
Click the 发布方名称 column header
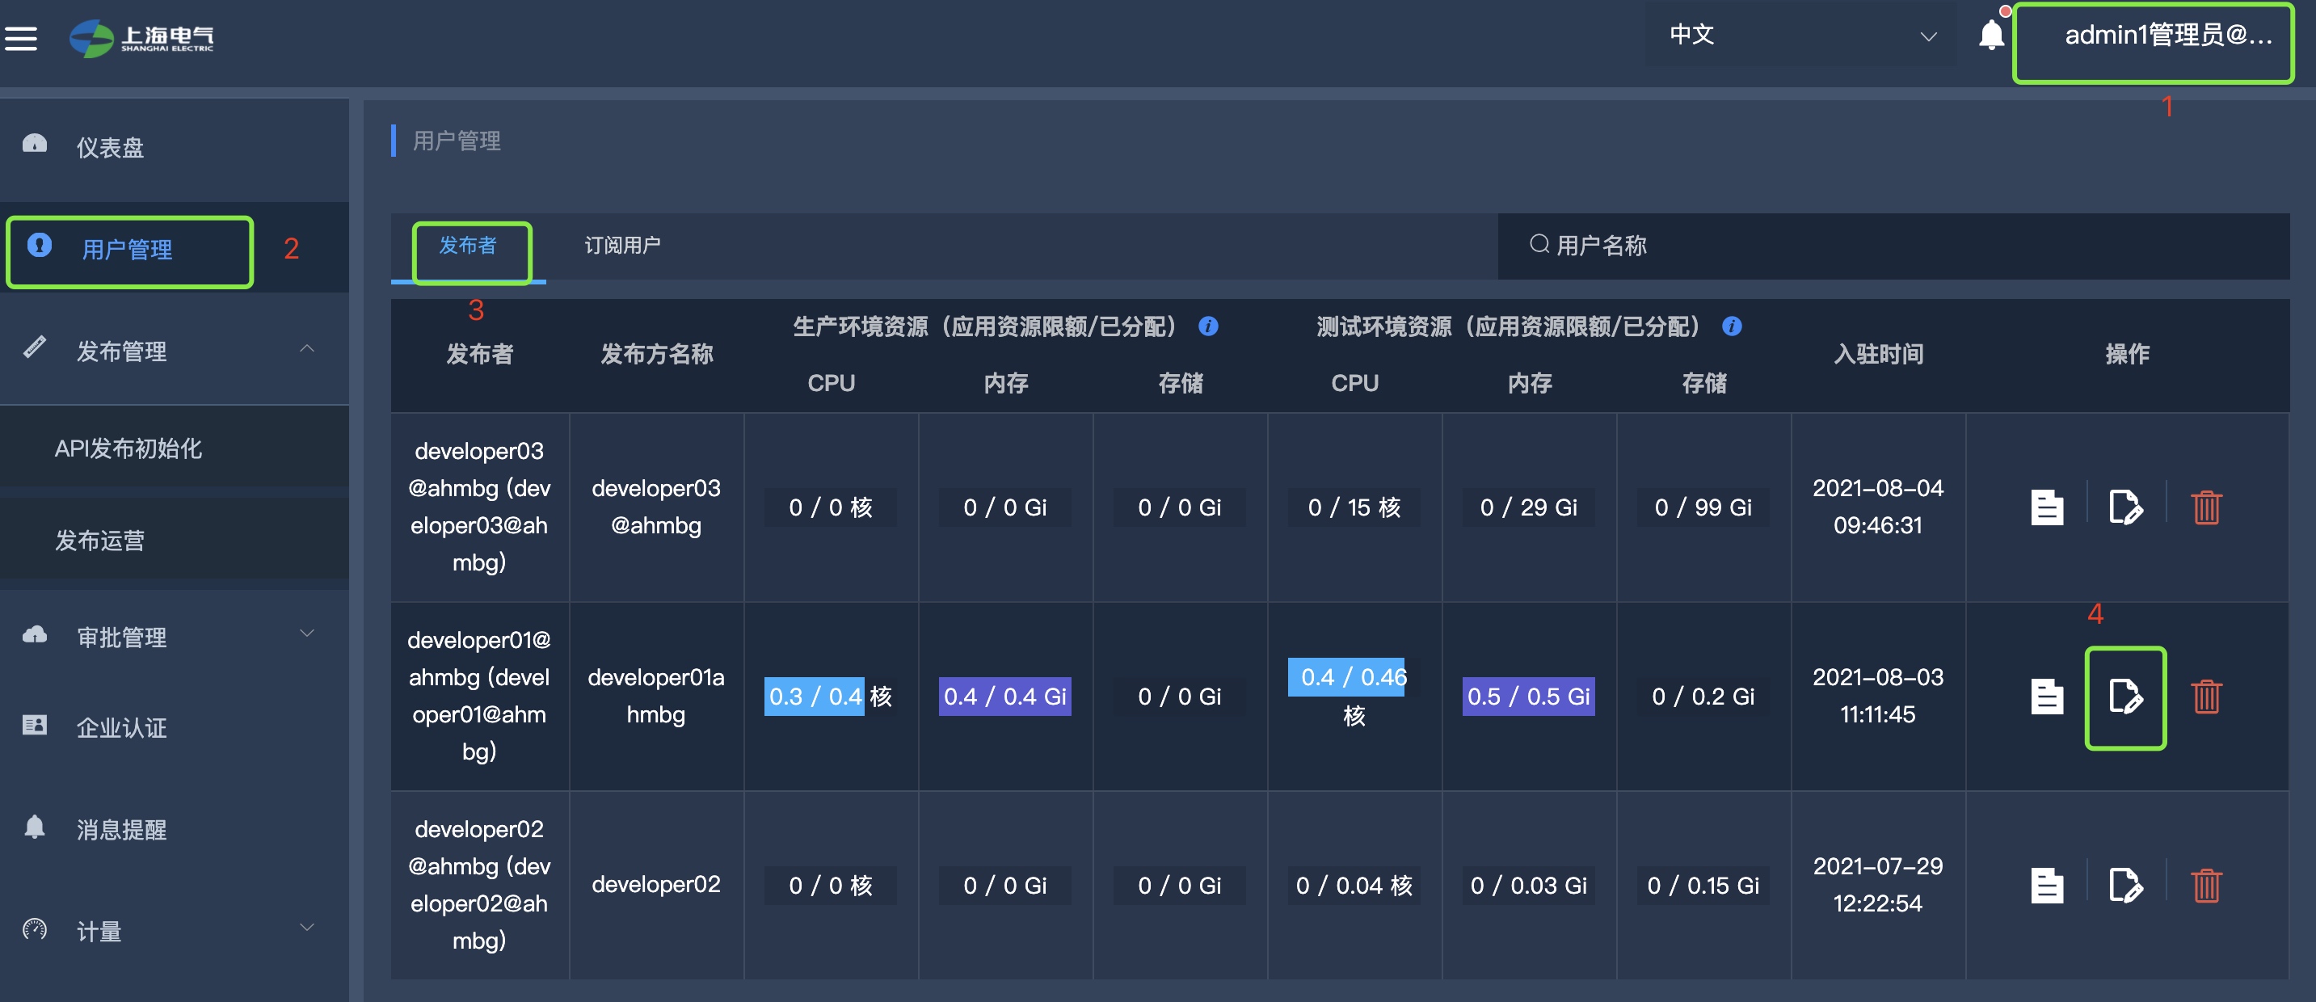[x=656, y=354]
